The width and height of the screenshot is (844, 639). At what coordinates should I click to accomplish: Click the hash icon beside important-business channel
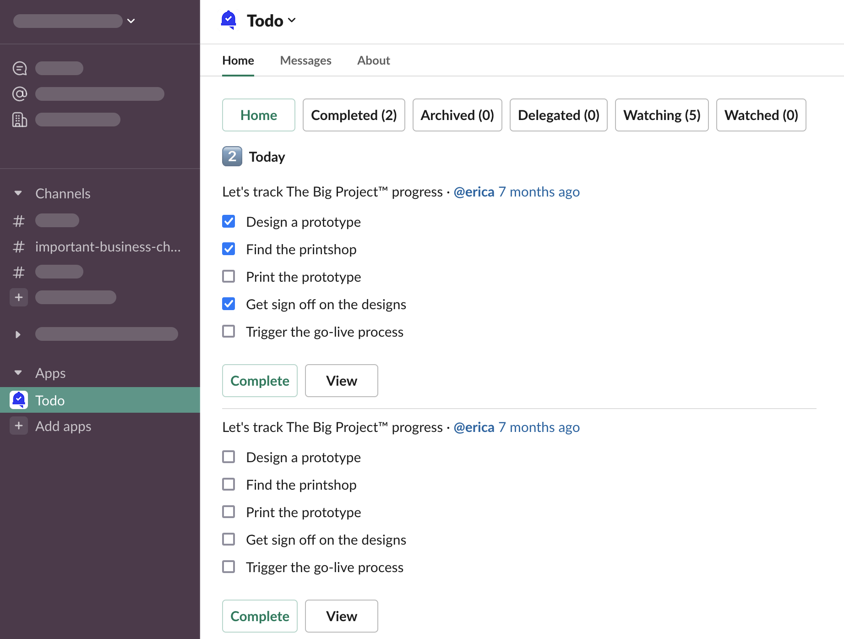coord(19,247)
